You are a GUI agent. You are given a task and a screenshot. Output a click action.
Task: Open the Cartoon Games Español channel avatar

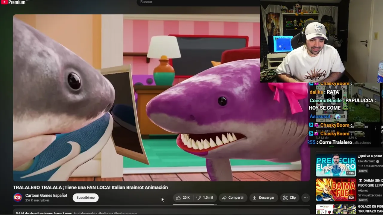click(18, 198)
